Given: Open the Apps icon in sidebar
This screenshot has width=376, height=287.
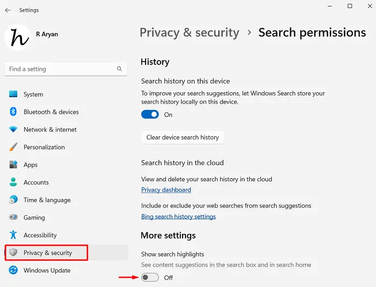Looking at the screenshot, I should (13, 165).
